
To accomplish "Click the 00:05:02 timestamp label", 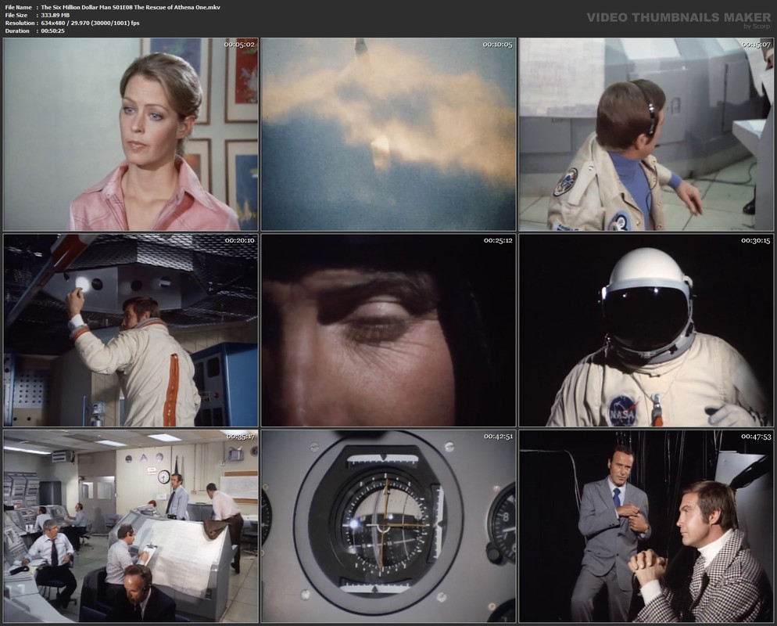I will click(x=239, y=45).
